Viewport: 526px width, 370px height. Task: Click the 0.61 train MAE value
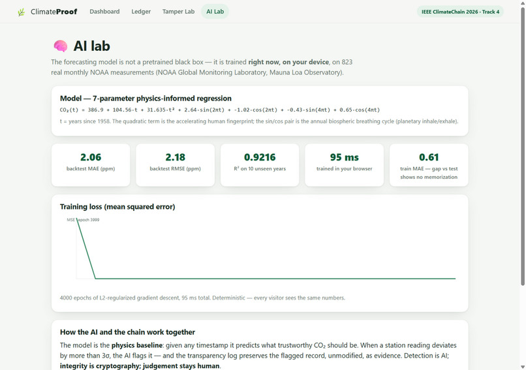429,157
